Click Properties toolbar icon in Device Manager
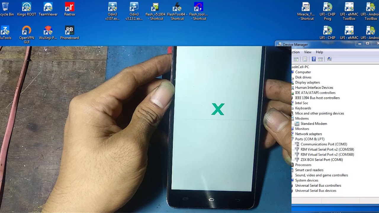 point(305,59)
